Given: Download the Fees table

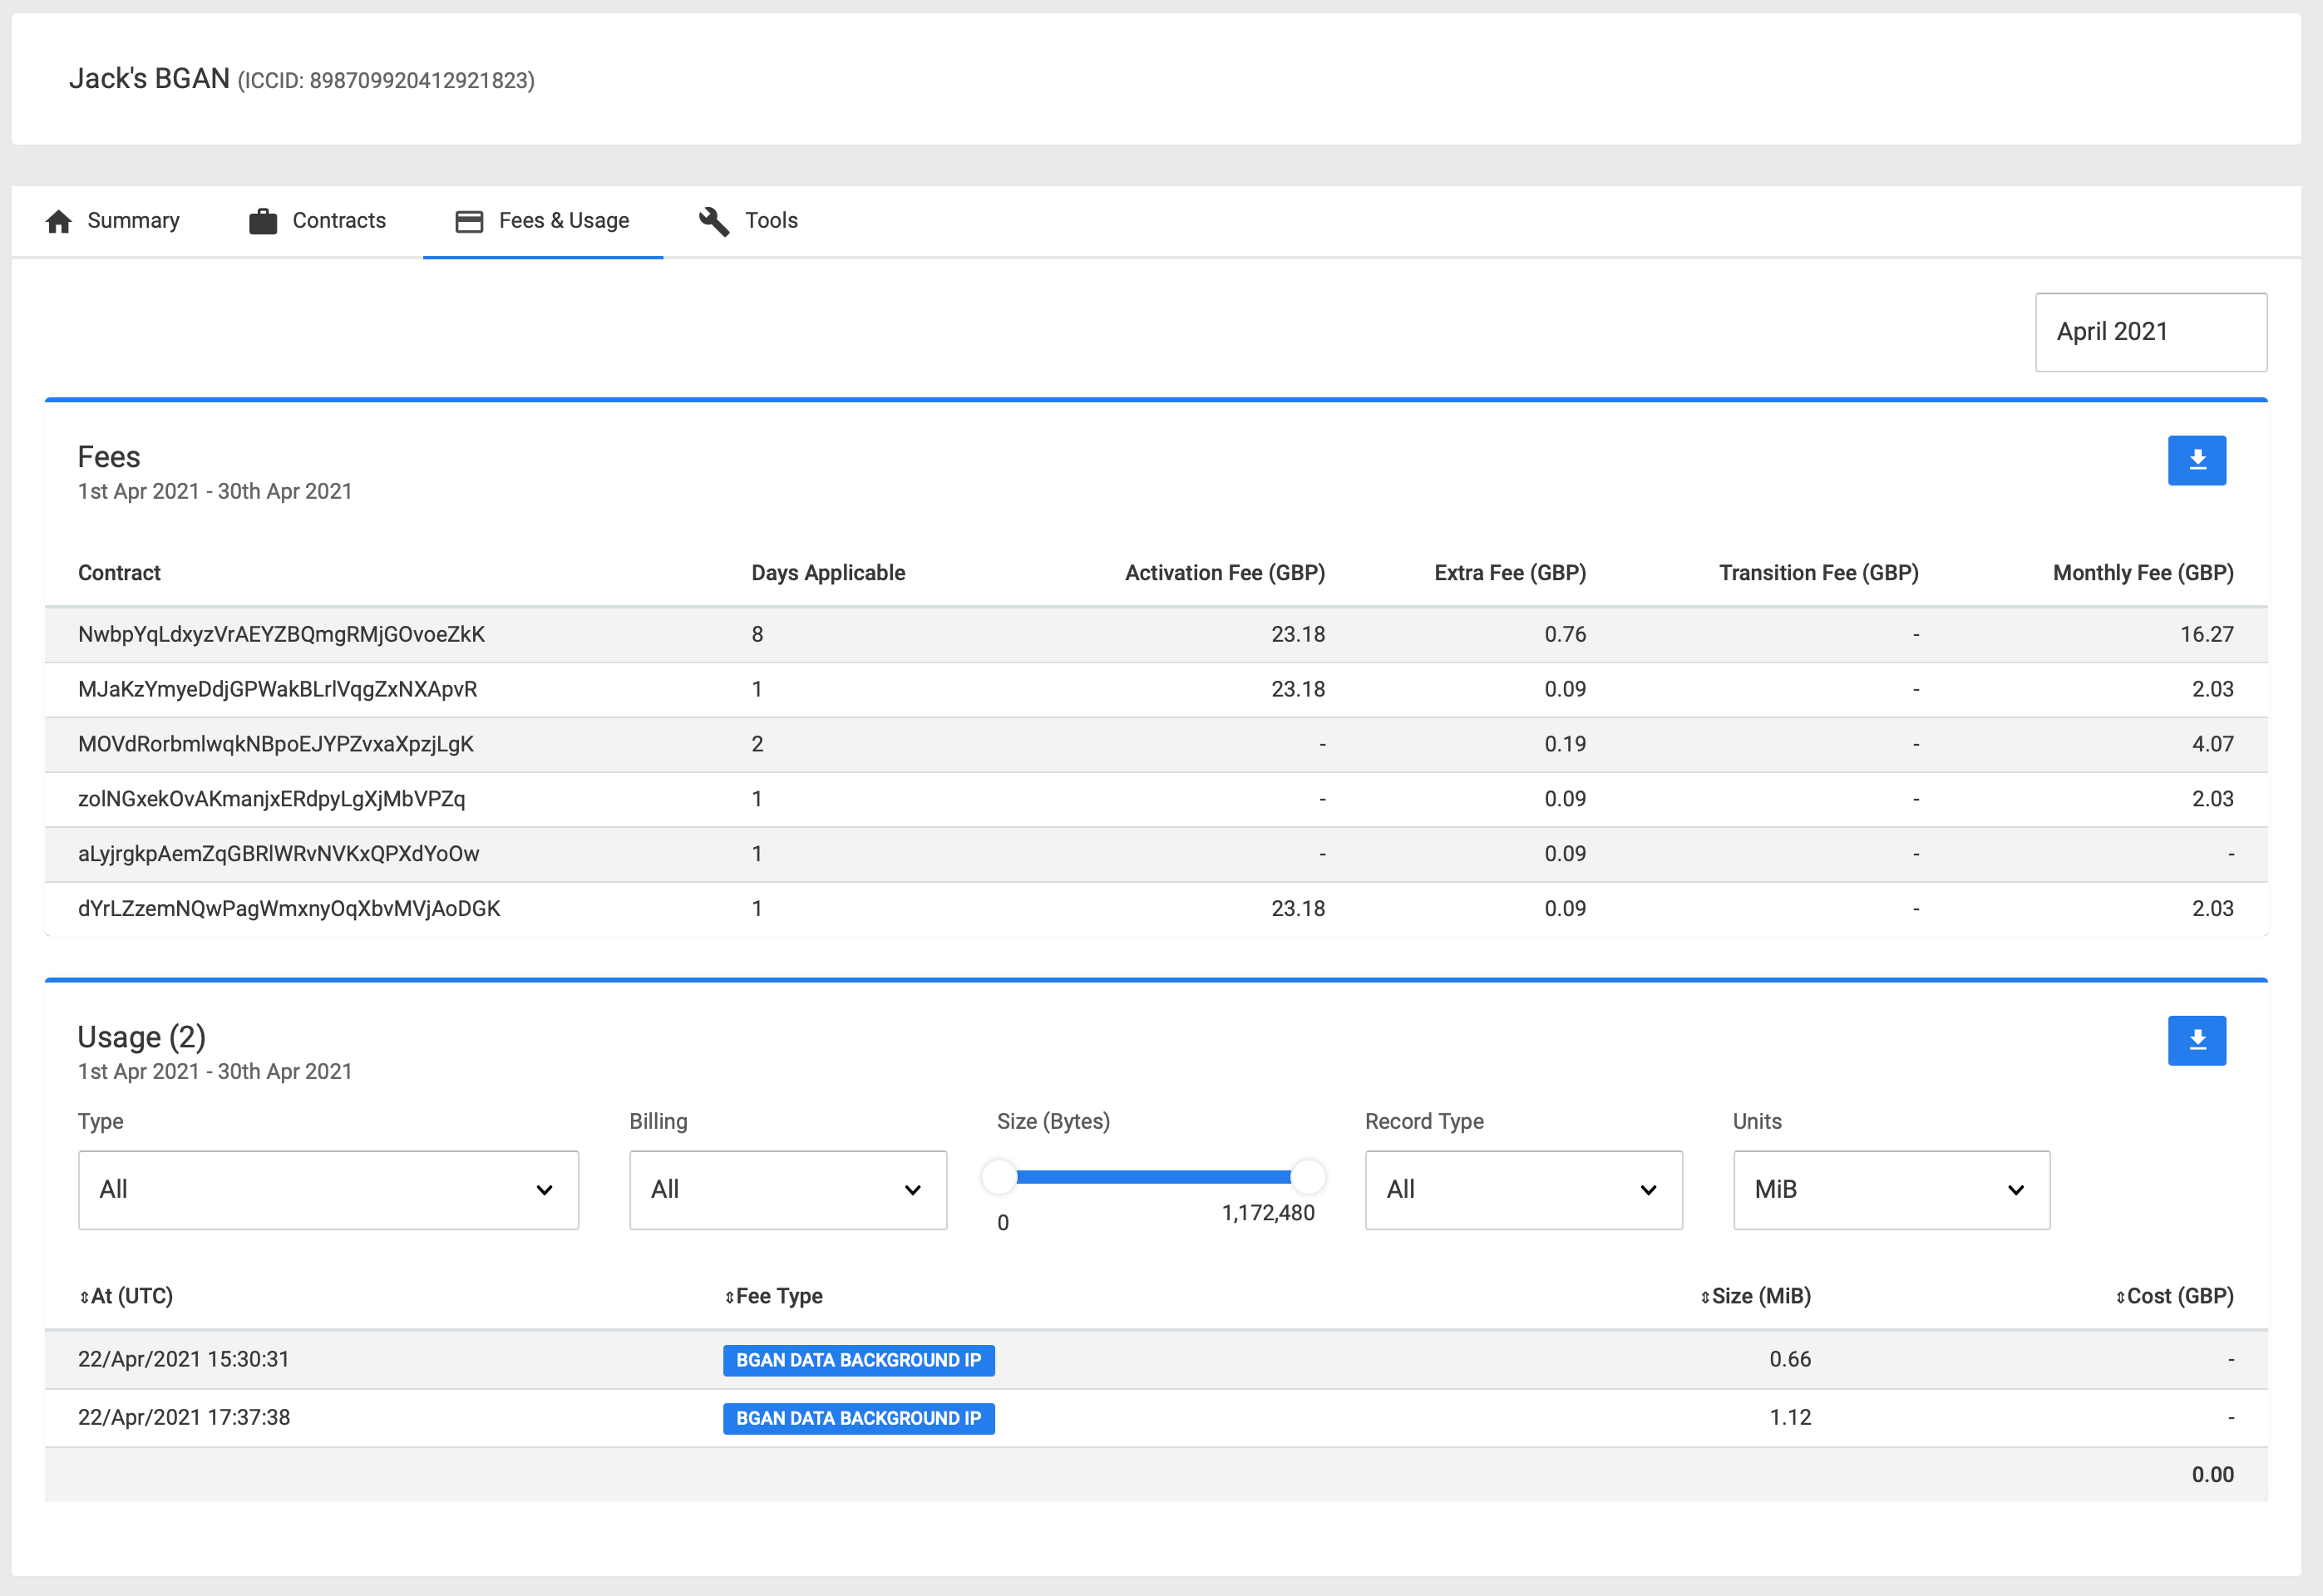Looking at the screenshot, I should [2196, 460].
